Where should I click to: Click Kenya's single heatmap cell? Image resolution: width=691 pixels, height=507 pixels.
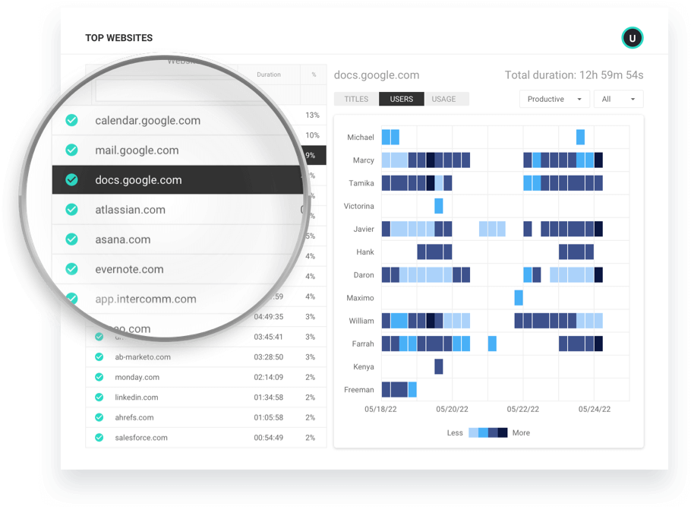tap(438, 366)
